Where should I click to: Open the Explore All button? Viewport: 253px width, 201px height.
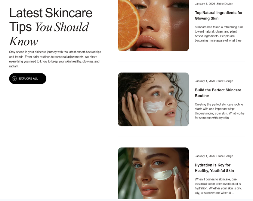pyautogui.click(x=28, y=79)
